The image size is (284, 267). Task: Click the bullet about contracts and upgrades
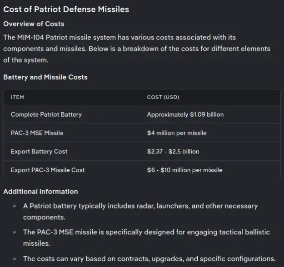coord(149,259)
